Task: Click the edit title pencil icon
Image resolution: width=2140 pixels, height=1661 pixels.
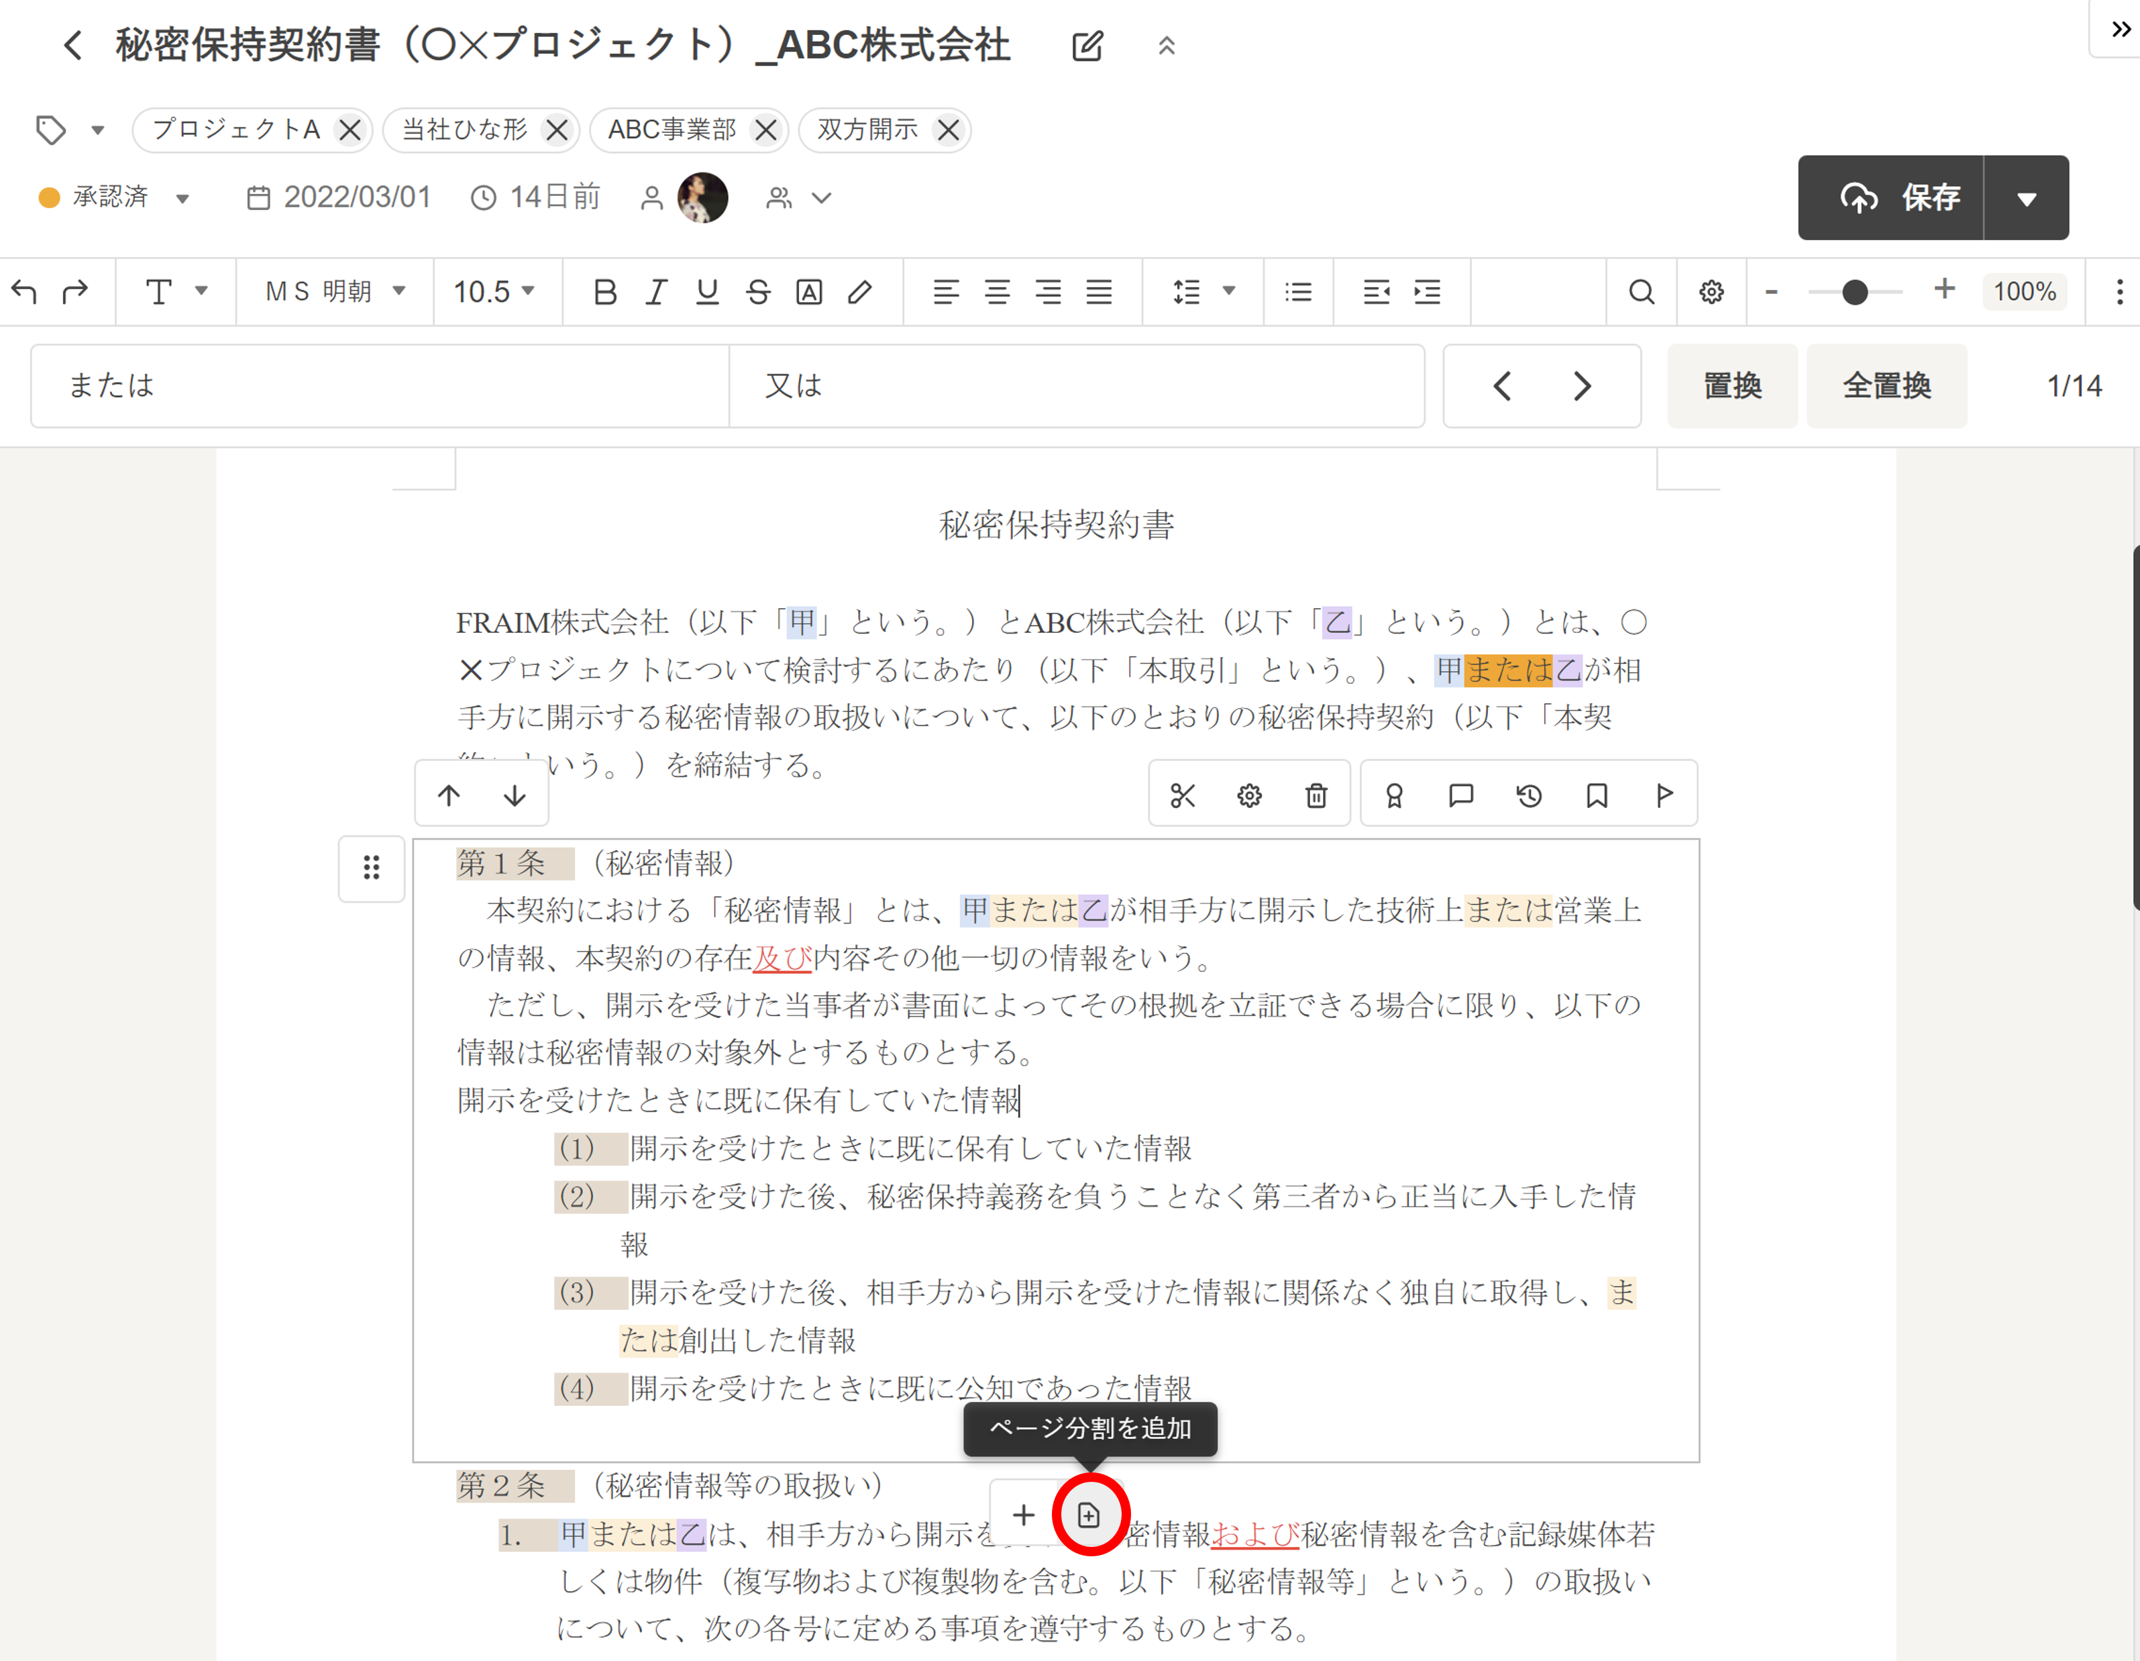Action: click(1087, 46)
